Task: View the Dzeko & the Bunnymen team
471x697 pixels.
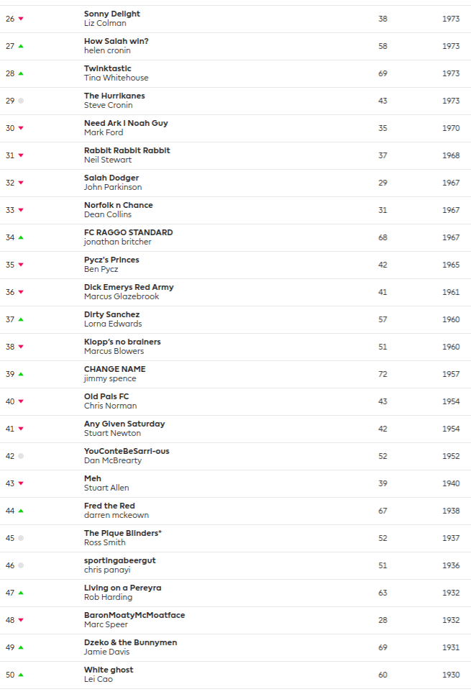Action: coord(130,642)
